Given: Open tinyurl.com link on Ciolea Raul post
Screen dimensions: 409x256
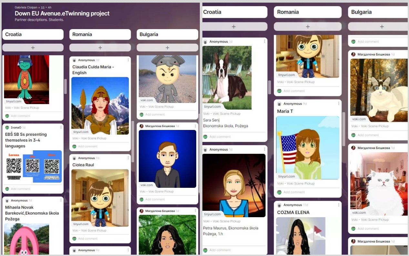Looking at the screenshot, I should (x=81, y=224).
